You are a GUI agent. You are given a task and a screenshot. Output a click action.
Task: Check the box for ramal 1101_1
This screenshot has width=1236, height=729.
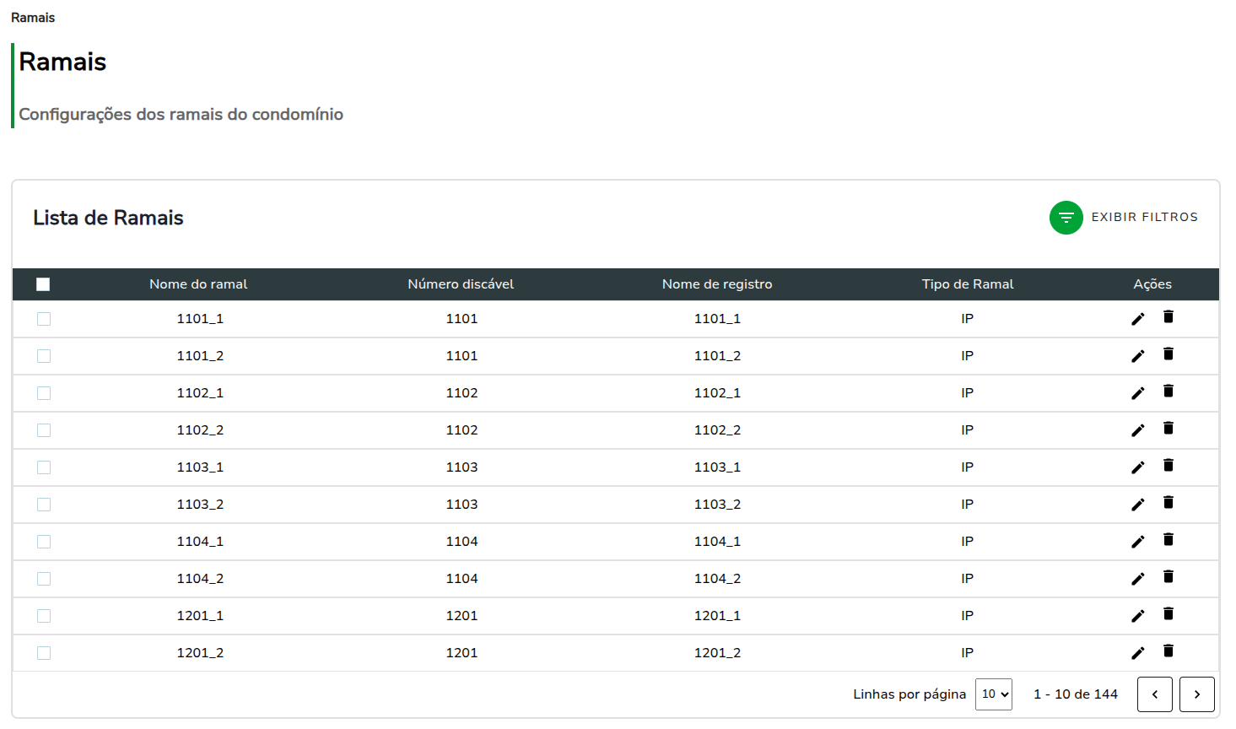pos(44,319)
